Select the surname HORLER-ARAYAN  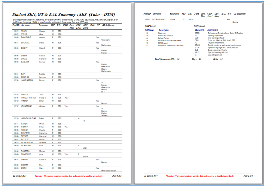pos(29,98)
